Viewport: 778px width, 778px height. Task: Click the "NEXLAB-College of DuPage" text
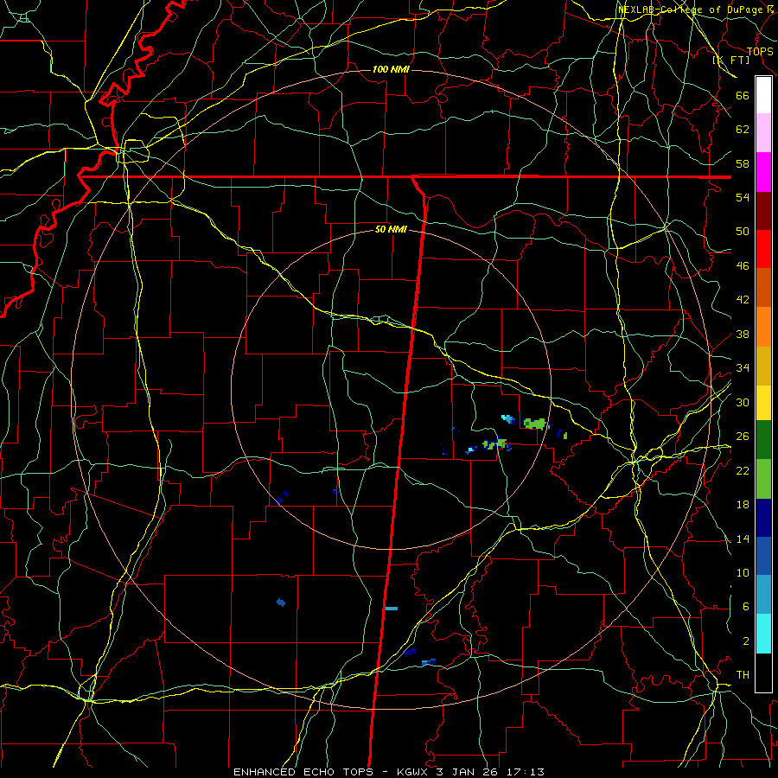[691, 10]
